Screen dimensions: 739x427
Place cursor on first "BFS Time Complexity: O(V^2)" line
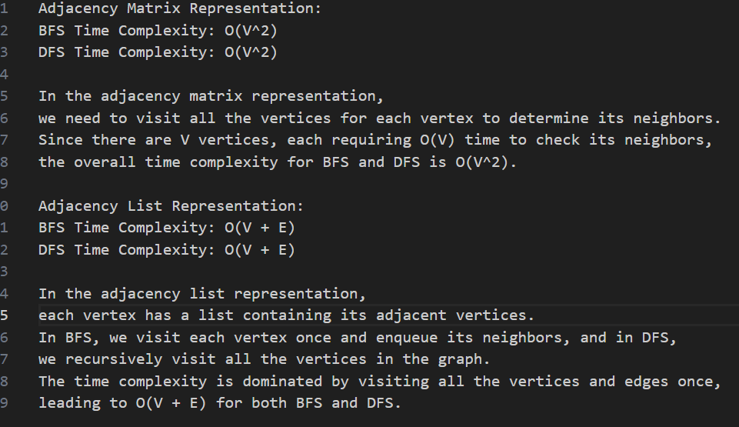click(157, 31)
